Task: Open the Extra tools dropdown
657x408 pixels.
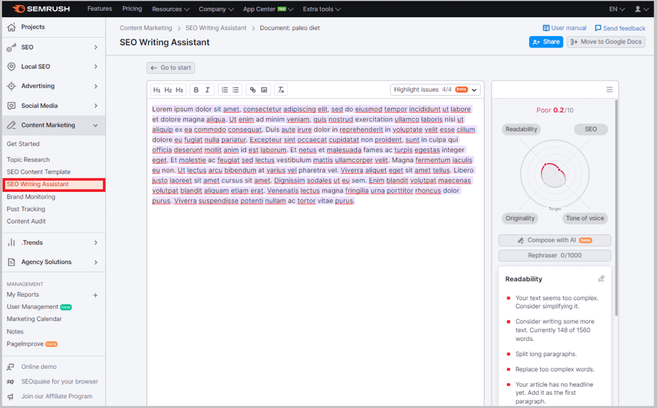Action: click(322, 9)
